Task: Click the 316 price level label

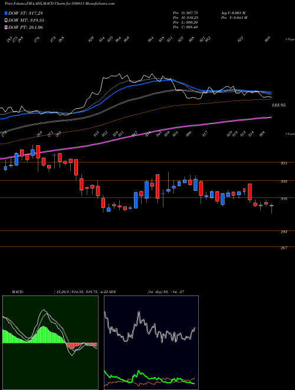Action: [284, 199]
